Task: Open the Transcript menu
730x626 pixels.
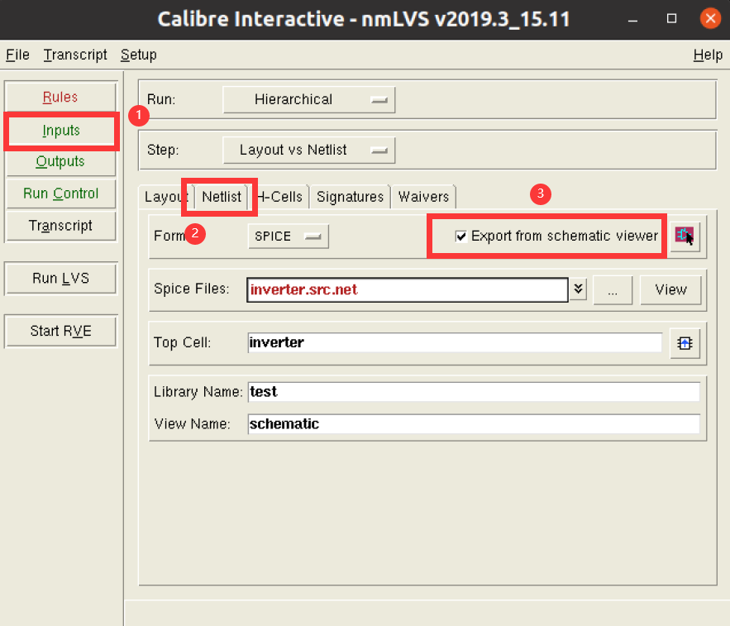Action: (x=74, y=55)
